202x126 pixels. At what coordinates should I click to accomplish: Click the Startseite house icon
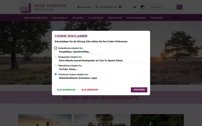click(78, 7)
